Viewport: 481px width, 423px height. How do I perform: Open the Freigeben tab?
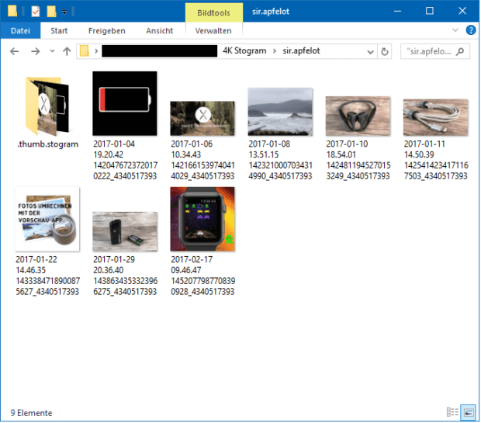point(107,31)
